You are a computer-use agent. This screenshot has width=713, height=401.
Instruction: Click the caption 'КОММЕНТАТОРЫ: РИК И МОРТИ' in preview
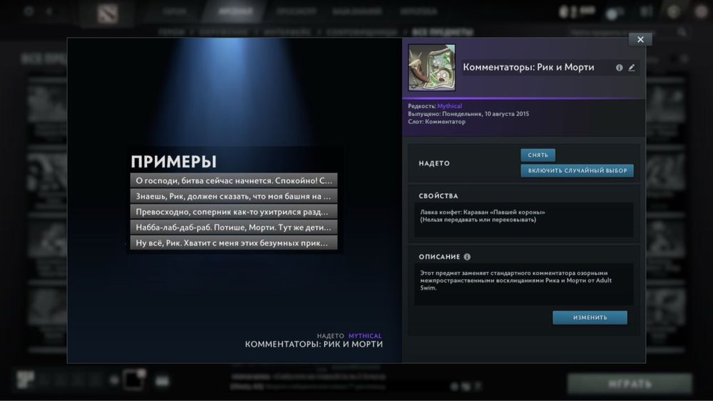(314, 344)
